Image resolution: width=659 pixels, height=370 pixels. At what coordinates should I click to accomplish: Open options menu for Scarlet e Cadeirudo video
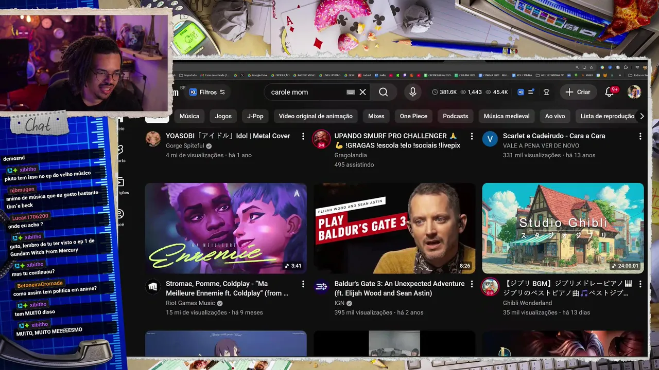click(640, 136)
